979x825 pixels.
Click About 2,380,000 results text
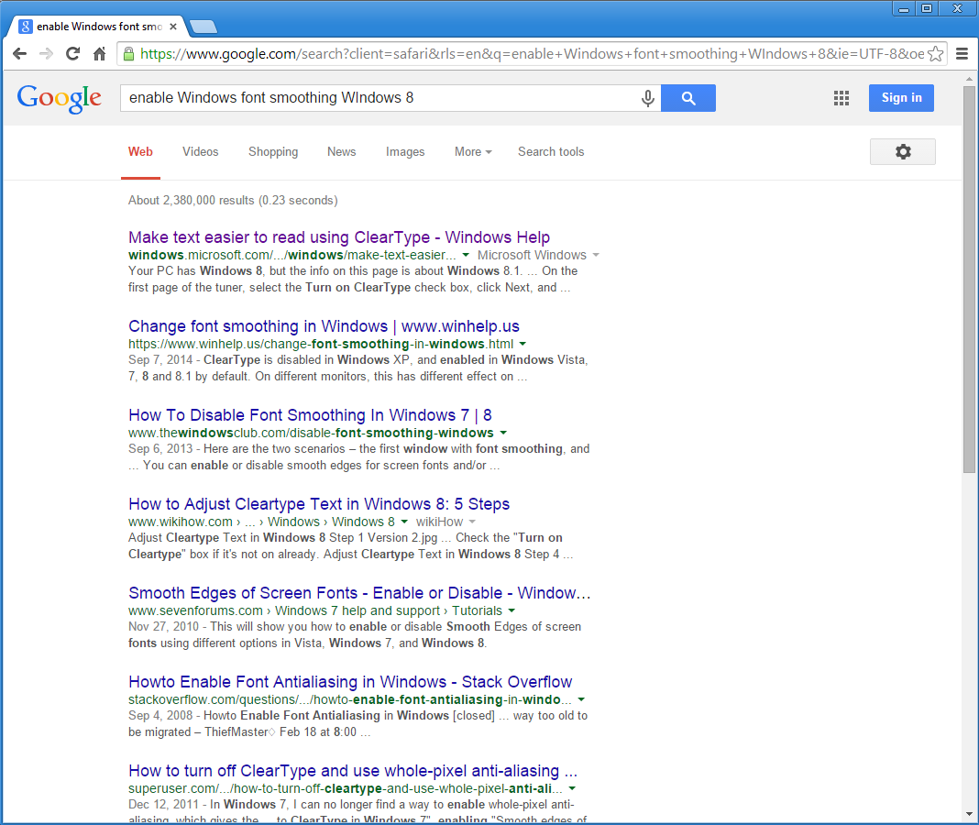click(x=233, y=201)
